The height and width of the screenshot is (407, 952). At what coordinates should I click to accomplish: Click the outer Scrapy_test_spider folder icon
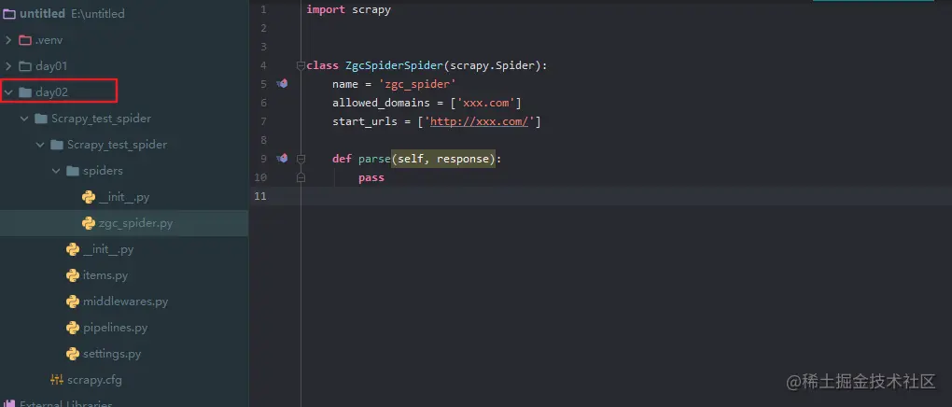(41, 119)
